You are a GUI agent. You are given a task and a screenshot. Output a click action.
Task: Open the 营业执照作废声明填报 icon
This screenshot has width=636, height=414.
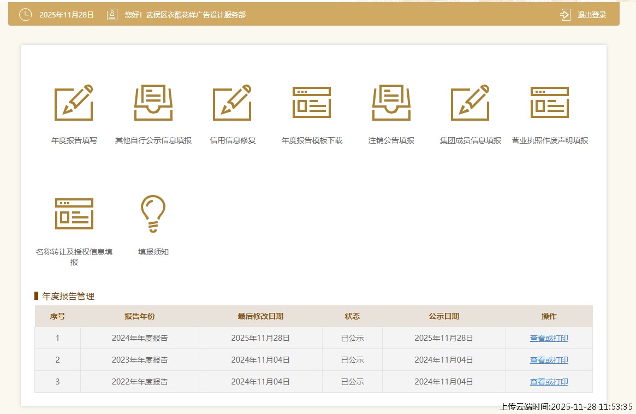click(550, 103)
